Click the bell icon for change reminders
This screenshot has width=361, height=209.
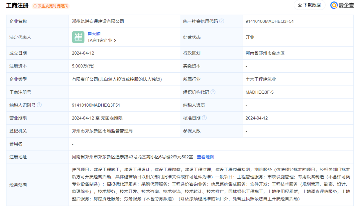click(35, 6)
